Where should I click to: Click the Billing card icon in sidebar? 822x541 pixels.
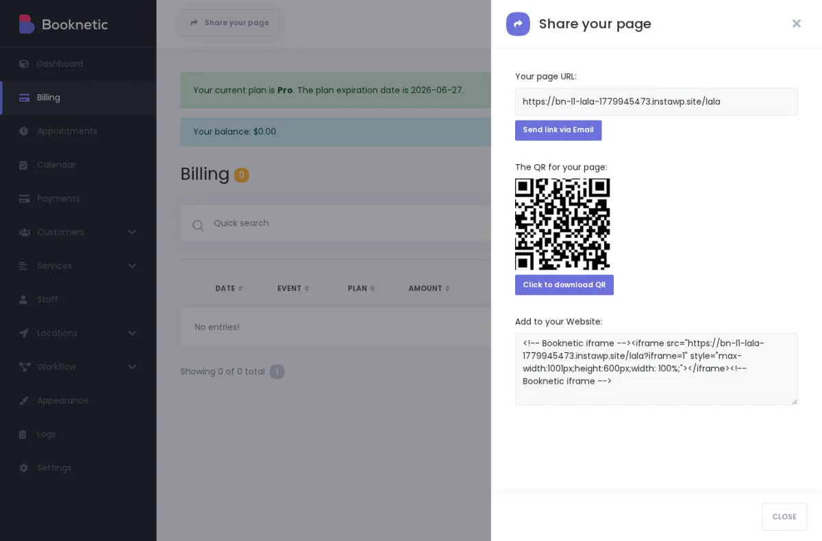click(24, 97)
